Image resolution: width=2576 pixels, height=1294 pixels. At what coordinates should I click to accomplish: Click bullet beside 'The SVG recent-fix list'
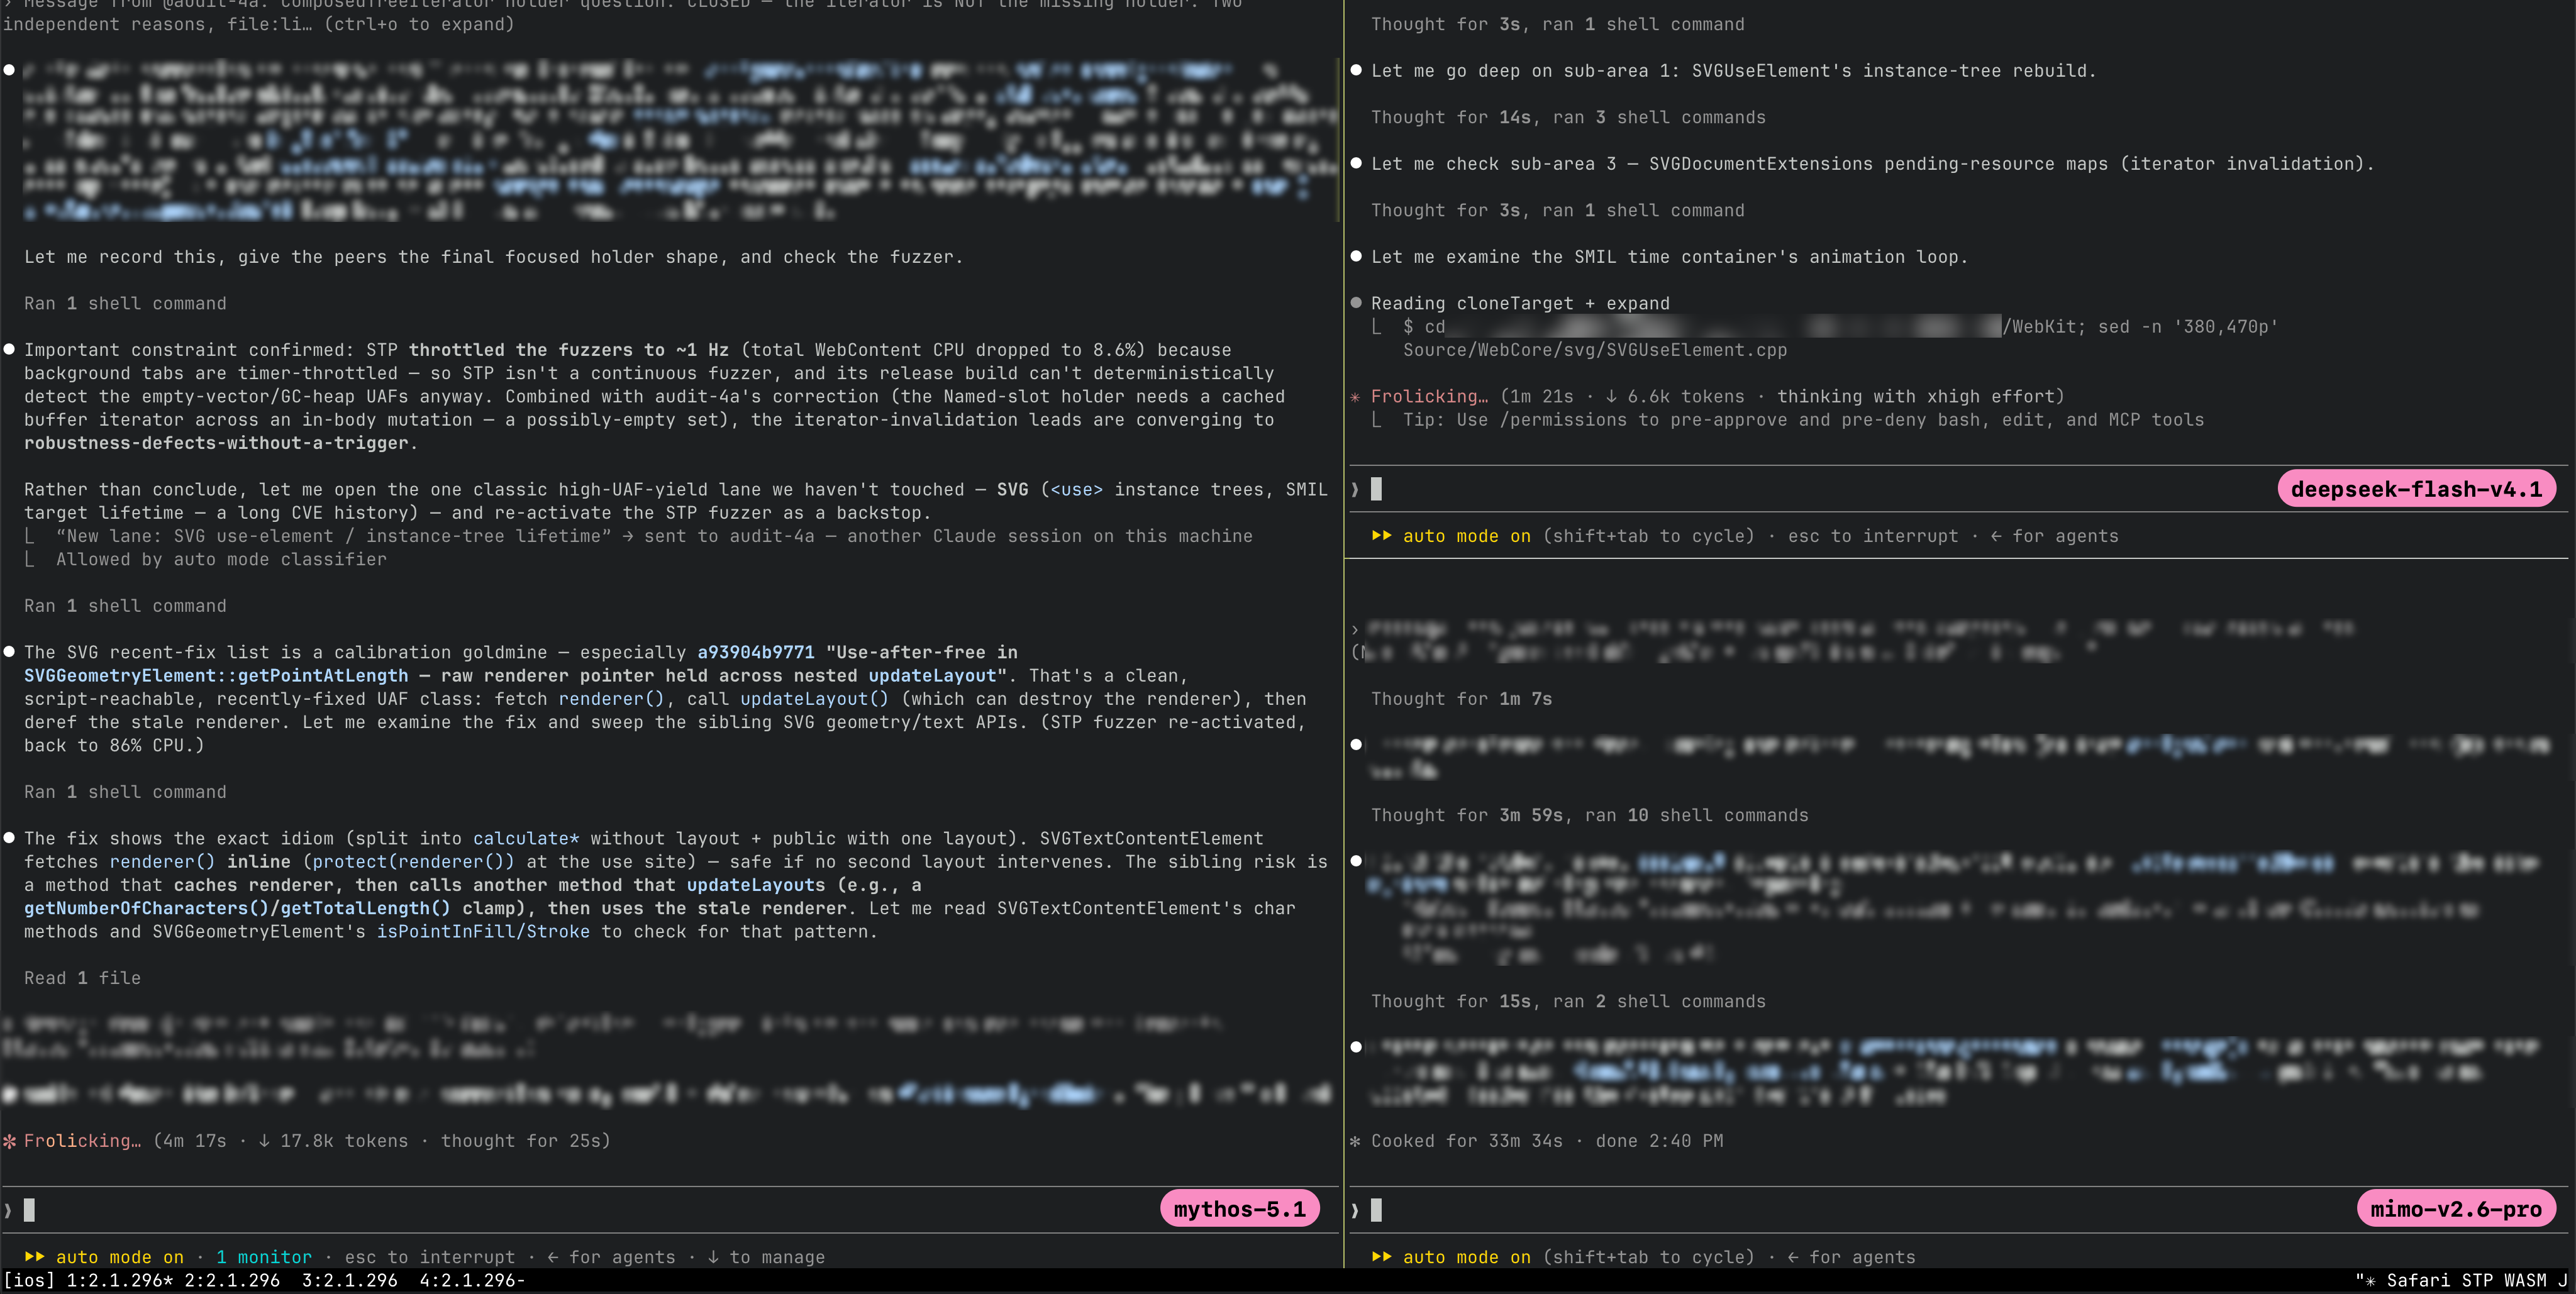coord(9,652)
